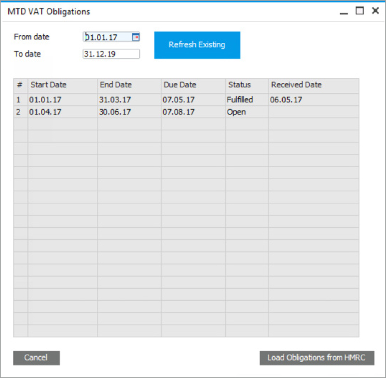This screenshot has height=378, width=386.
Task: Select row 2 by its row number
Action: 20,112
